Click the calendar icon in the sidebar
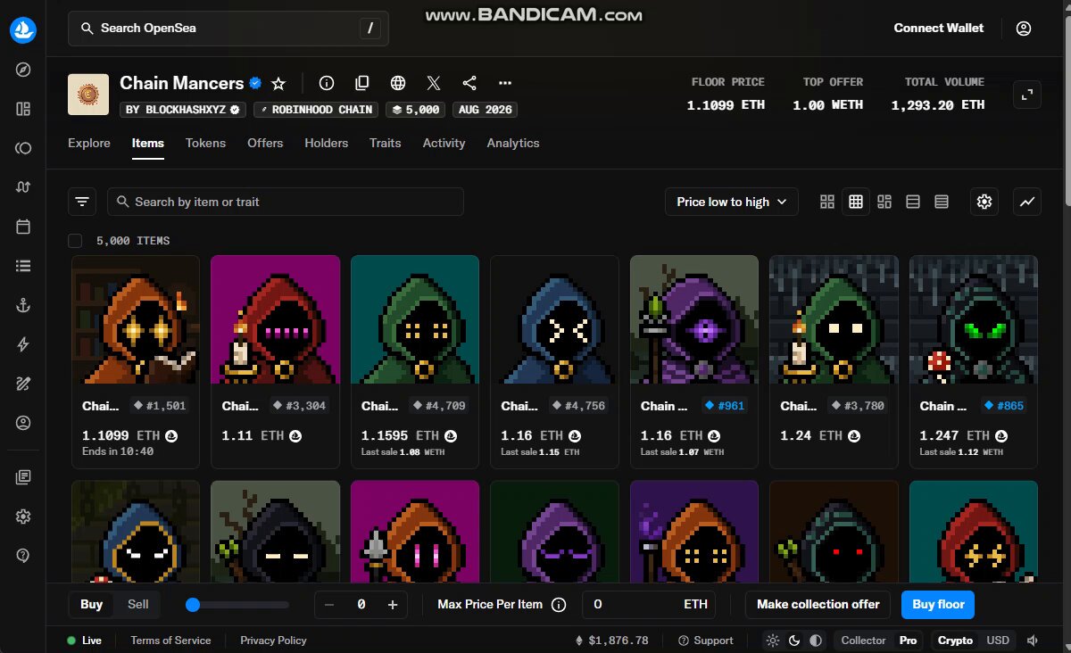This screenshot has width=1071, height=653. [23, 227]
